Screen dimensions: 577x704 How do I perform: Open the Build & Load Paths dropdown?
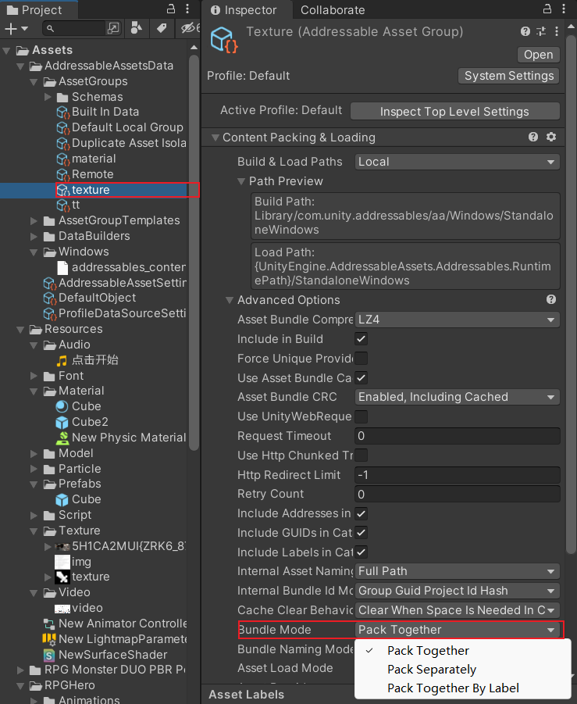457,162
